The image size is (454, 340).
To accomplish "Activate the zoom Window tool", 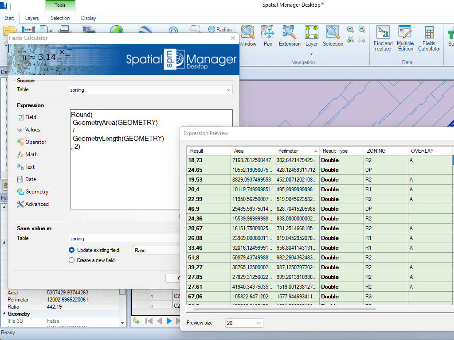I will pos(248,36).
